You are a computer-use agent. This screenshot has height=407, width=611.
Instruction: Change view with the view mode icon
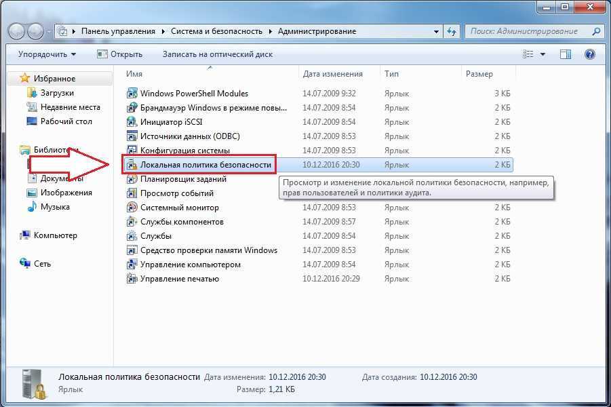coord(528,54)
